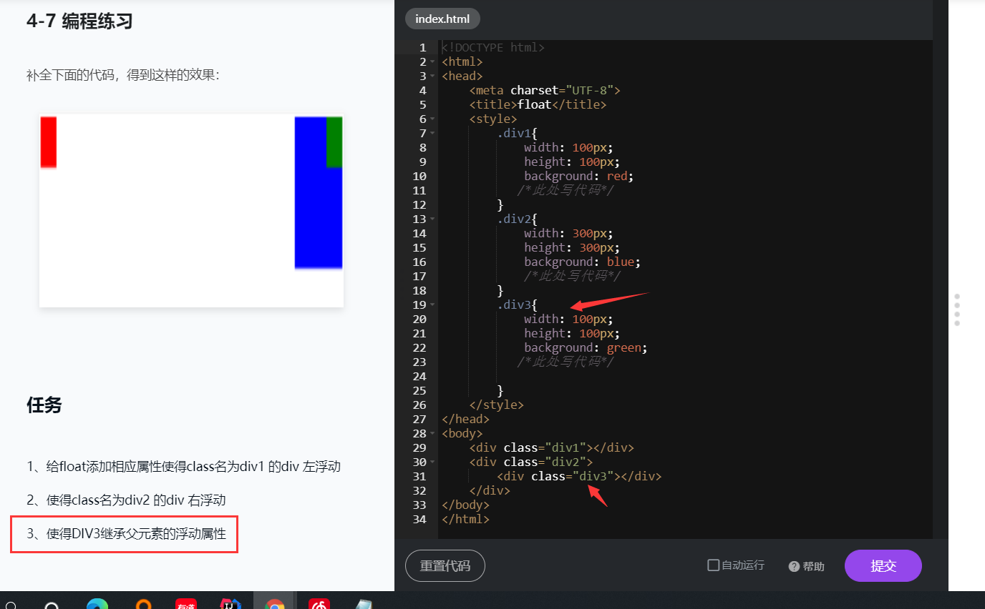The image size is (985, 609).
Task: Fold the .div2 rule on line 13
Action: (432, 219)
